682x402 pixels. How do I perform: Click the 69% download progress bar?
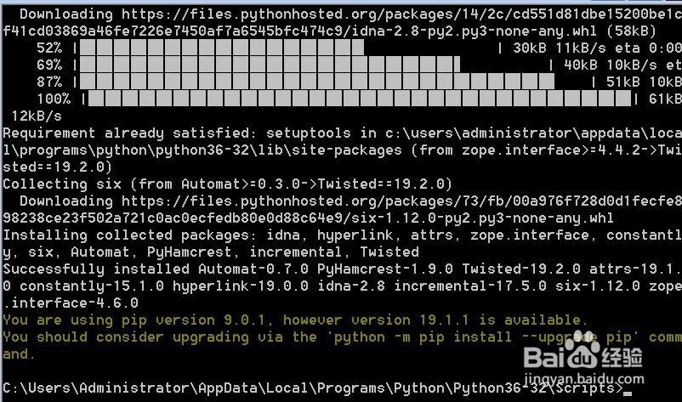point(270,65)
